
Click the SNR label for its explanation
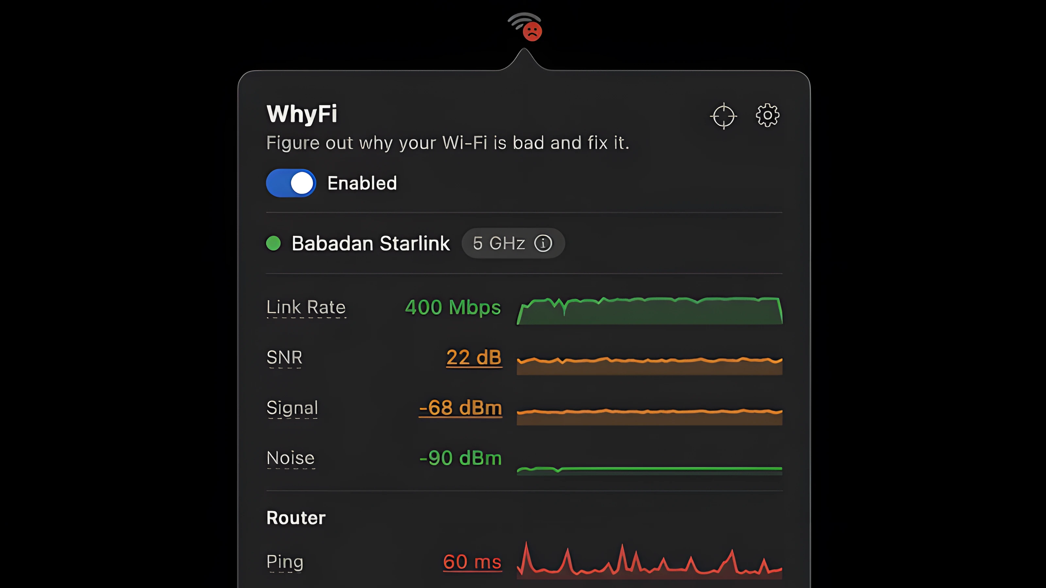[284, 358]
